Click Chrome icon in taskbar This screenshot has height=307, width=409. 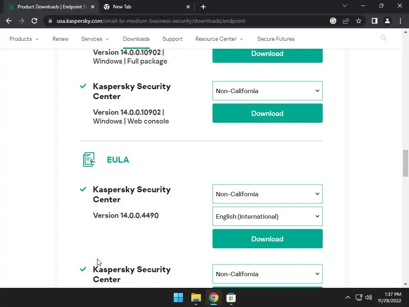coord(213,297)
